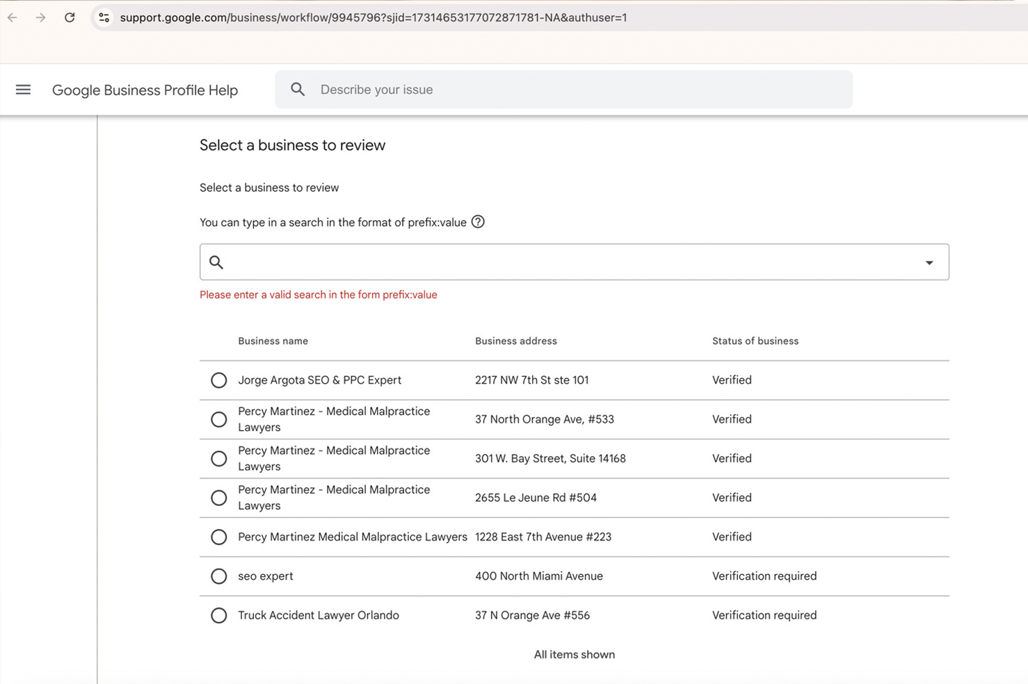Click address 37 N Orange Ave #556

(532, 615)
